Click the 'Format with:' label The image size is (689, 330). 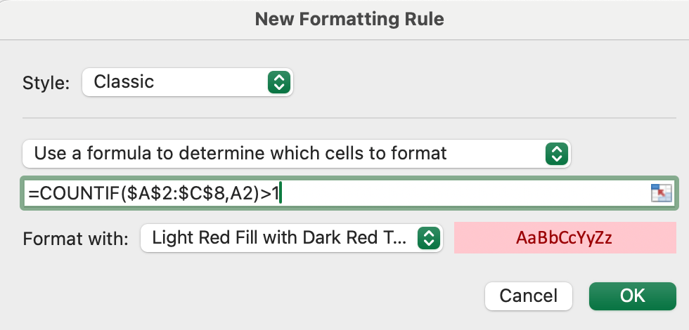point(75,239)
